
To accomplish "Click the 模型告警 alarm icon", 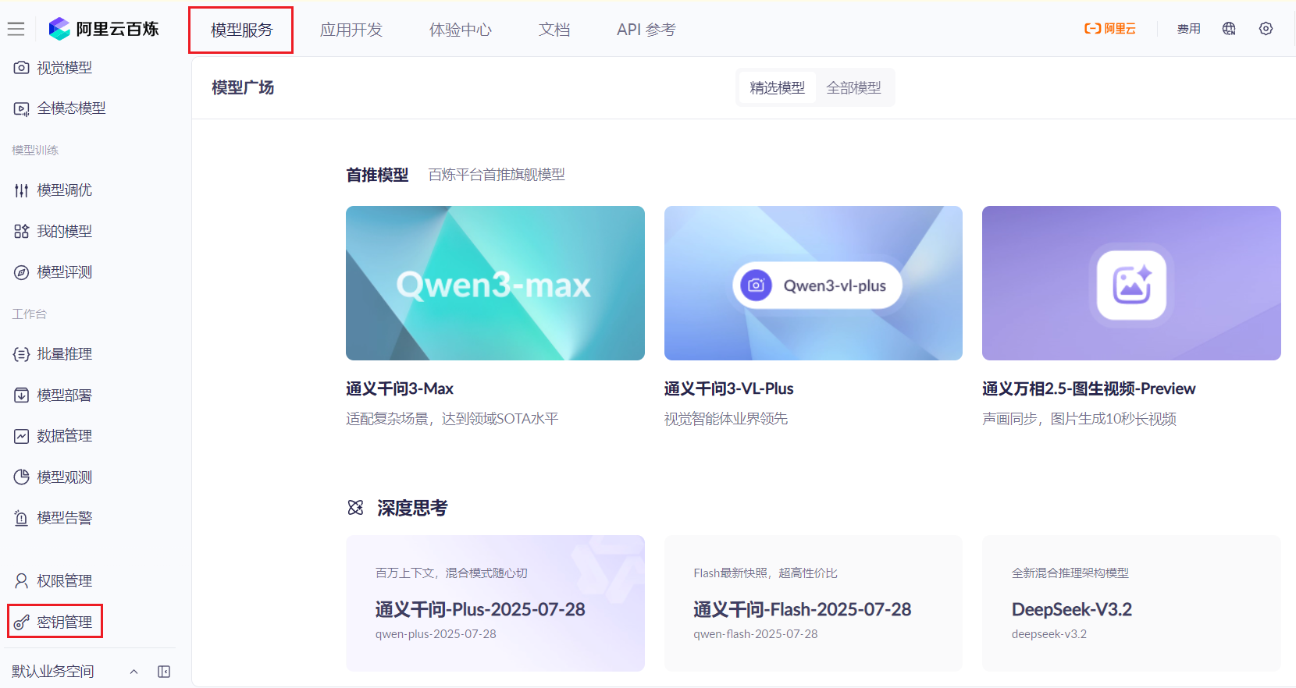I will click(22, 518).
